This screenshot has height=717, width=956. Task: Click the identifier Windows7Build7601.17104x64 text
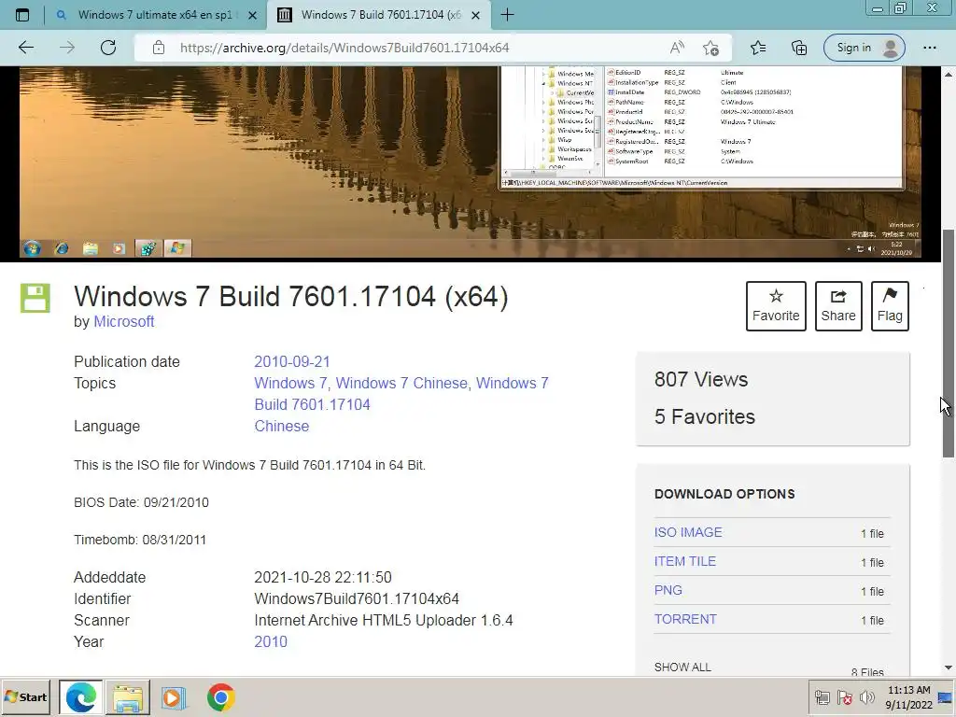coord(357,598)
